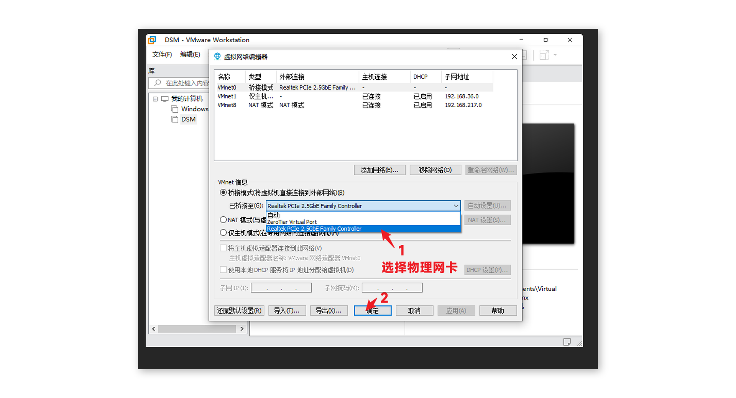
Task: Click 导出(X)... button
Action: (329, 311)
